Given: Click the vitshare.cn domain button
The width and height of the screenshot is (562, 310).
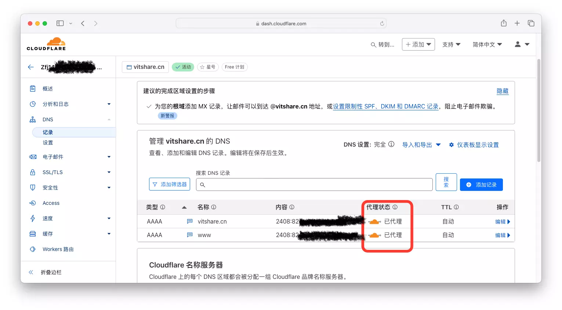Looking at the screenshot, I should tap(145, 67).
